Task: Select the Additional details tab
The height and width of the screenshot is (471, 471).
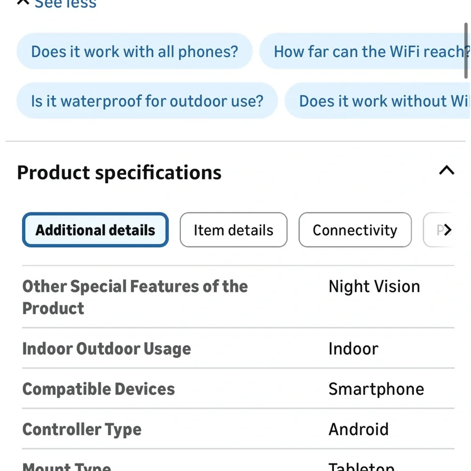Action: point(95,230)
